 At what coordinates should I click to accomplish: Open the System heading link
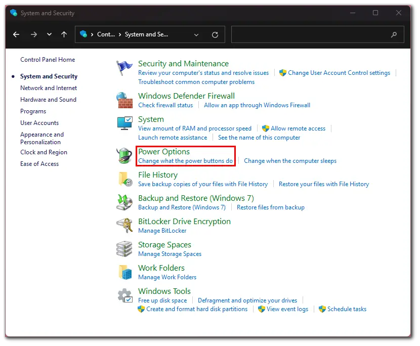coord(151,119)
